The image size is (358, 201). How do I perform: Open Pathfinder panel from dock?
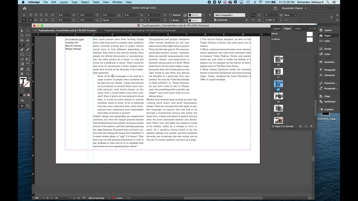[330, 102]
